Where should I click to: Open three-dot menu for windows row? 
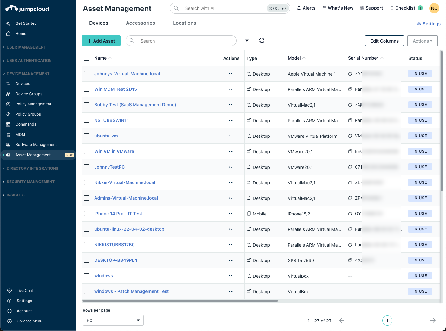231,276
